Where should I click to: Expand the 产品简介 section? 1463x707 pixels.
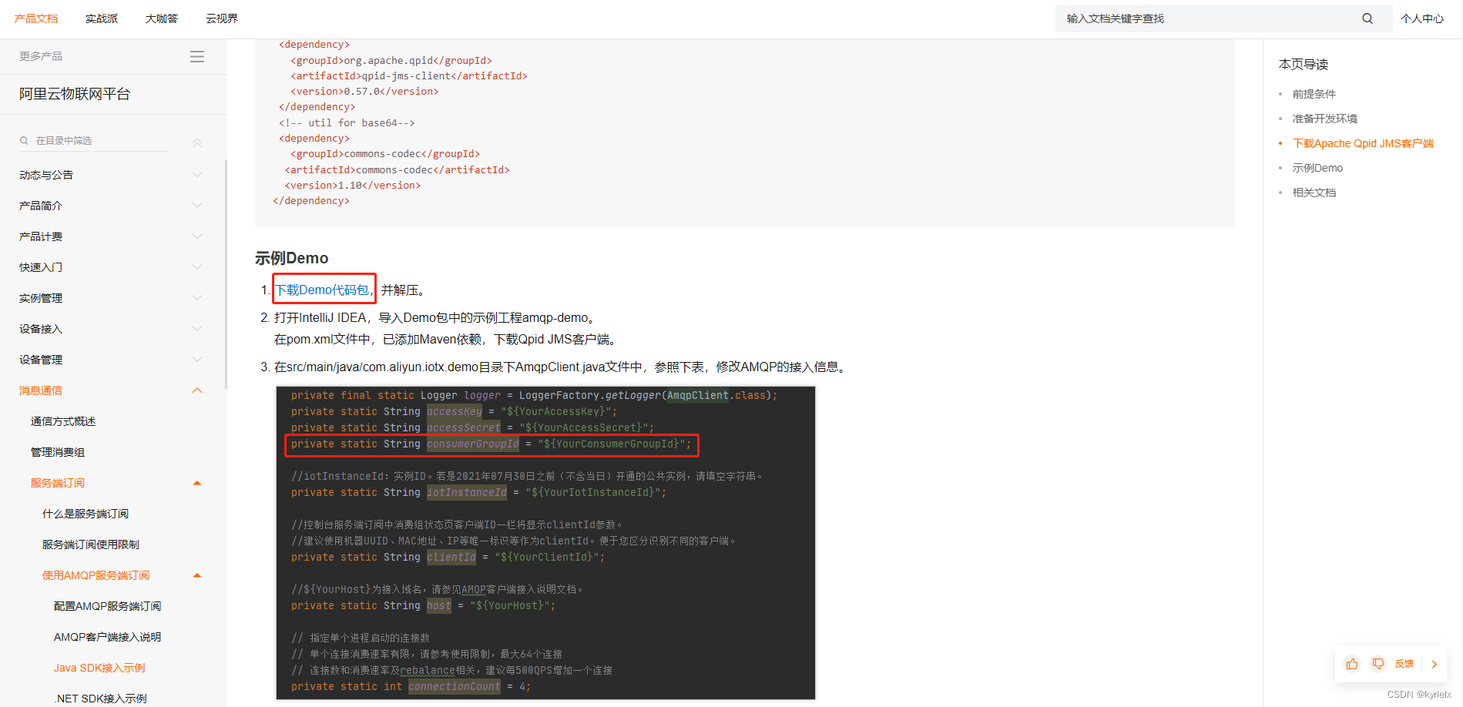coord(197,206)
